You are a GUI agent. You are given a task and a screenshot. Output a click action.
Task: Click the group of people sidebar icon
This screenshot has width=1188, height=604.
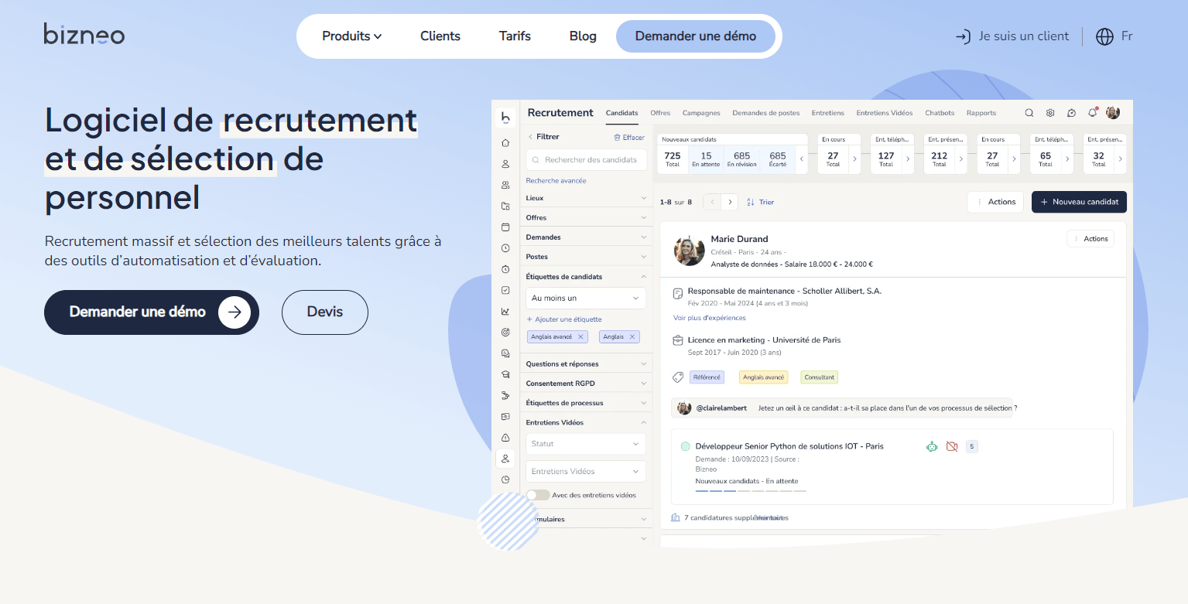[505, 185]
